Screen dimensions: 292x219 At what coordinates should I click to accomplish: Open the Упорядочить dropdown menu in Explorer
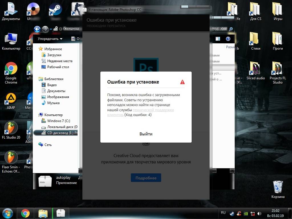coord(50,39)
